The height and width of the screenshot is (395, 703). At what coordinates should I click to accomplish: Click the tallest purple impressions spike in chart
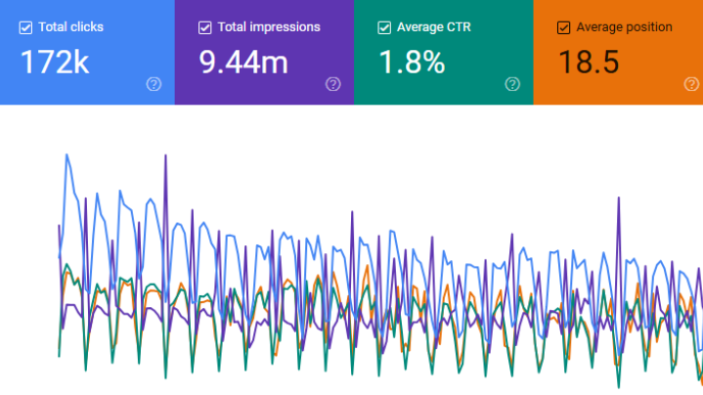coord(165,156)
